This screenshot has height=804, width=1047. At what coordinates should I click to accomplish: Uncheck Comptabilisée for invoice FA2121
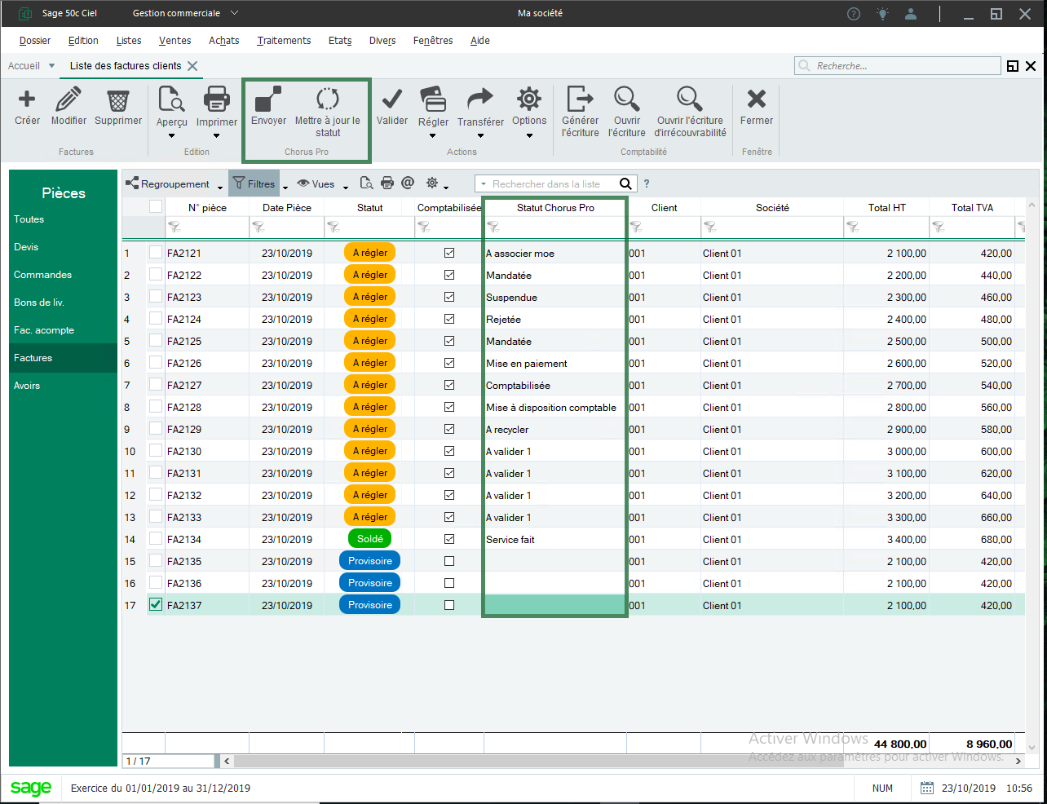tap(449, 252)
